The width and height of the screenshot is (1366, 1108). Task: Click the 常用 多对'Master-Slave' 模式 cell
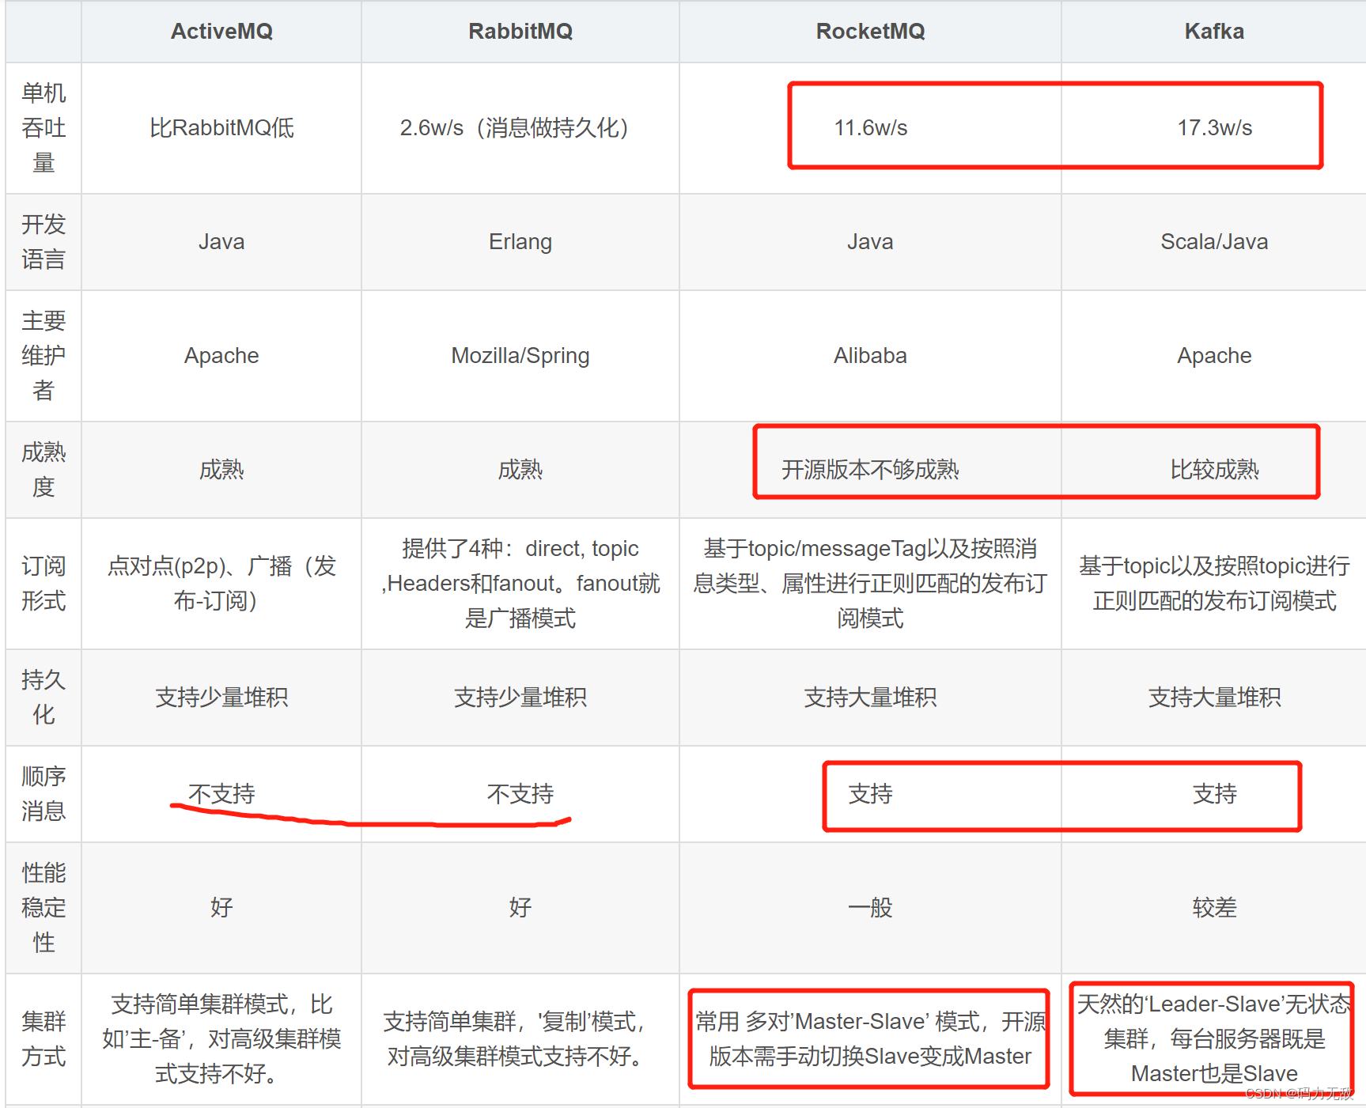pyautogui.click(x=870, y=1039)
